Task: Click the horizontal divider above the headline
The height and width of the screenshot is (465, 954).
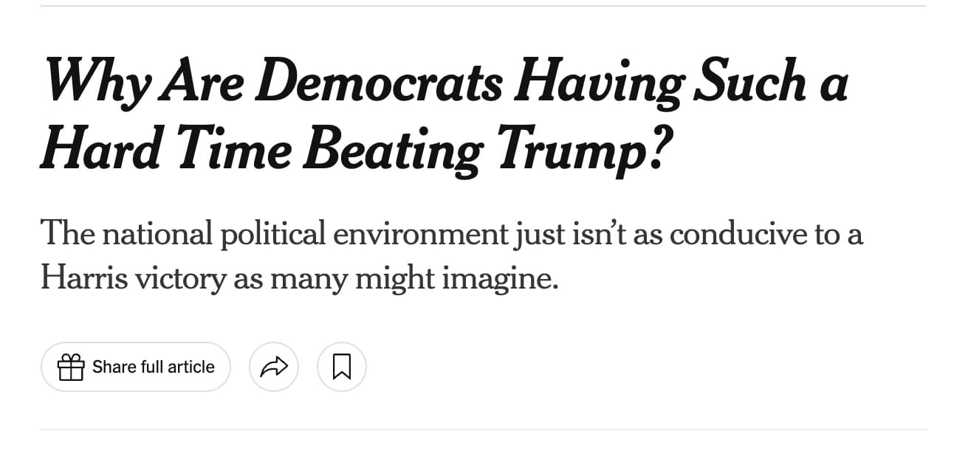Action: [x=484, y=6]
